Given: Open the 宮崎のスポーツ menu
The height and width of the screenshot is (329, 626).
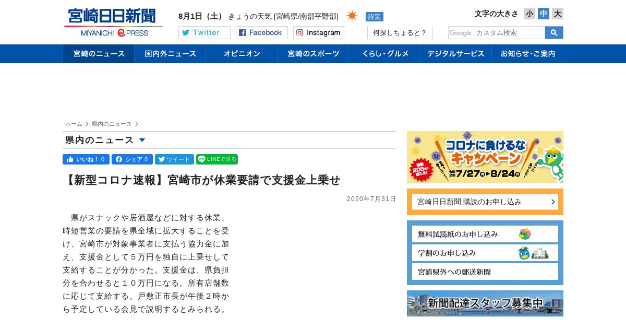Looking at the screenshot, I should coord(313,54).
